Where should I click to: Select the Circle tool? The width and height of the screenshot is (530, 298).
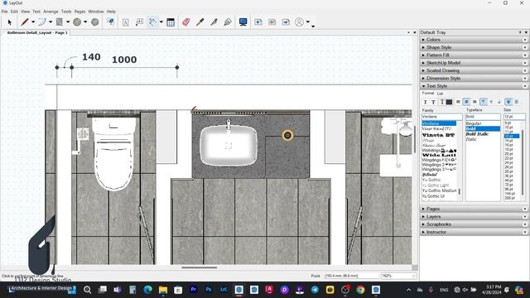click(77, 22)
